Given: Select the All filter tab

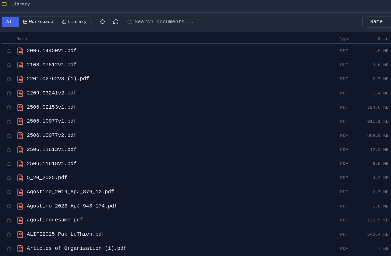Looking at the screenshot, I should click(10, 22).
